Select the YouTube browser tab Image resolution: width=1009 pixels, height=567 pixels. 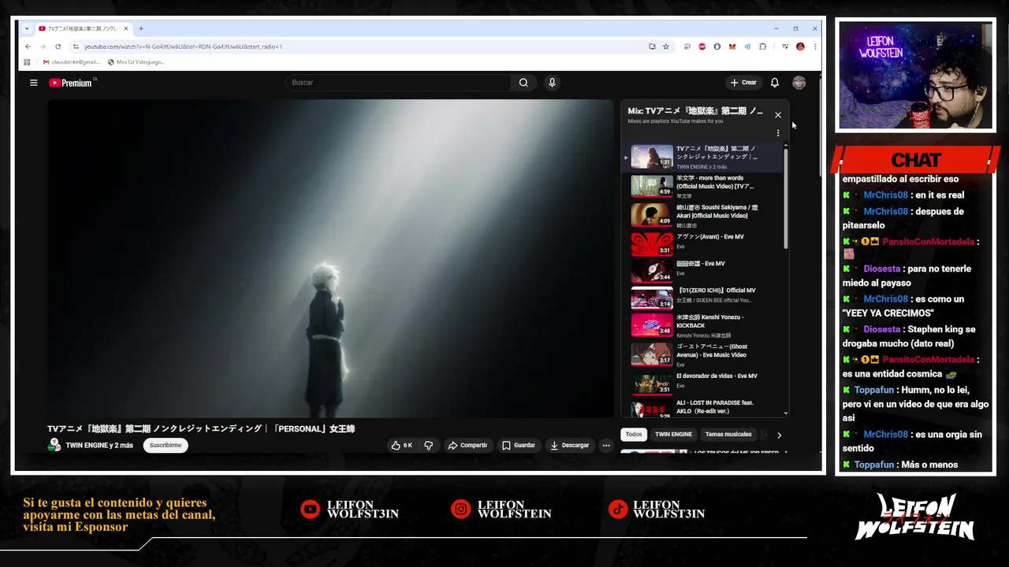click(84, 28)
